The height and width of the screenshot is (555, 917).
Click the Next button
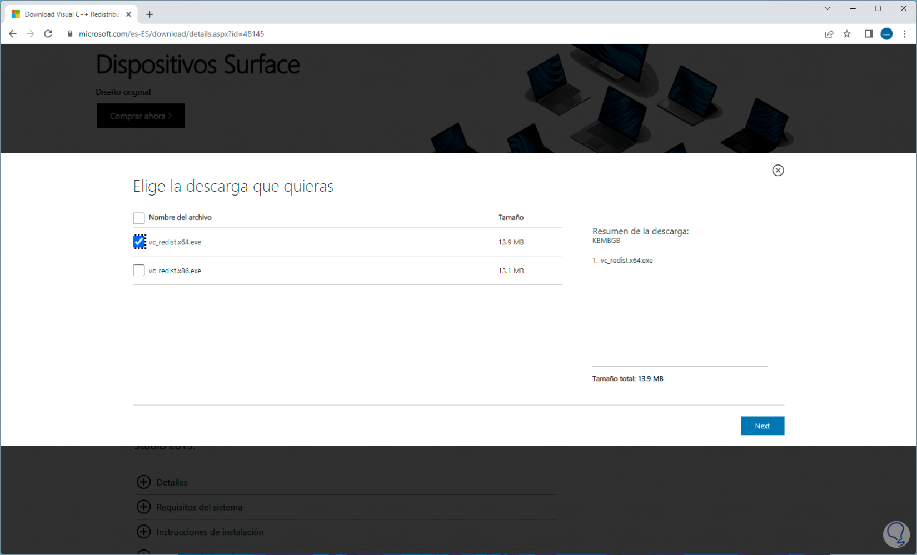click(762, 426)
